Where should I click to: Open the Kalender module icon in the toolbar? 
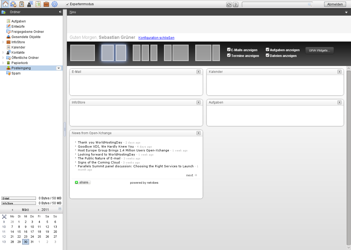pyautogui.click(x=21, y=4)
